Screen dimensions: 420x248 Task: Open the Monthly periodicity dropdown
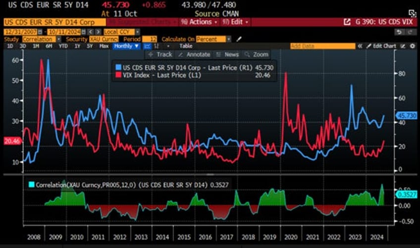point(126,46)
